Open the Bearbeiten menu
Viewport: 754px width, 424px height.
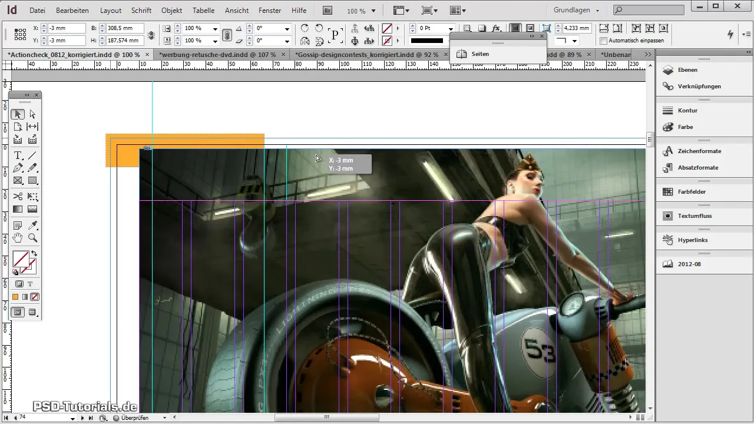pyautogui.click(x=73, y=11)
